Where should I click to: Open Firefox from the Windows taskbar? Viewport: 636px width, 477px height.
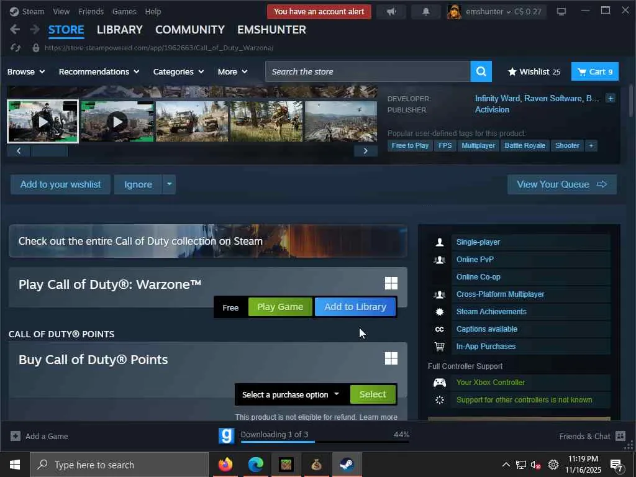[x=225, y=465]
